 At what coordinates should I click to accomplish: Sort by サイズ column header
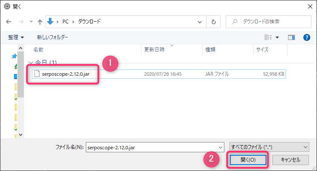(x=262, y=50)
